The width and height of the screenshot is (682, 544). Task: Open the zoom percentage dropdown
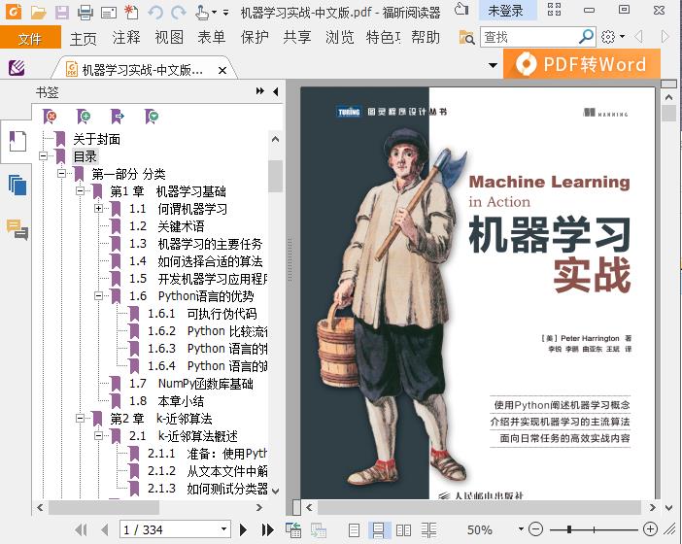(521, 529)
